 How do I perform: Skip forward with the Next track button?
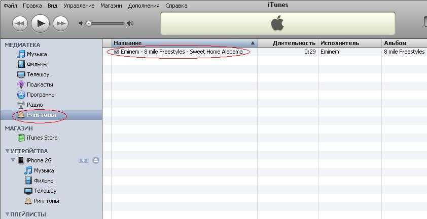pos(60,24)
